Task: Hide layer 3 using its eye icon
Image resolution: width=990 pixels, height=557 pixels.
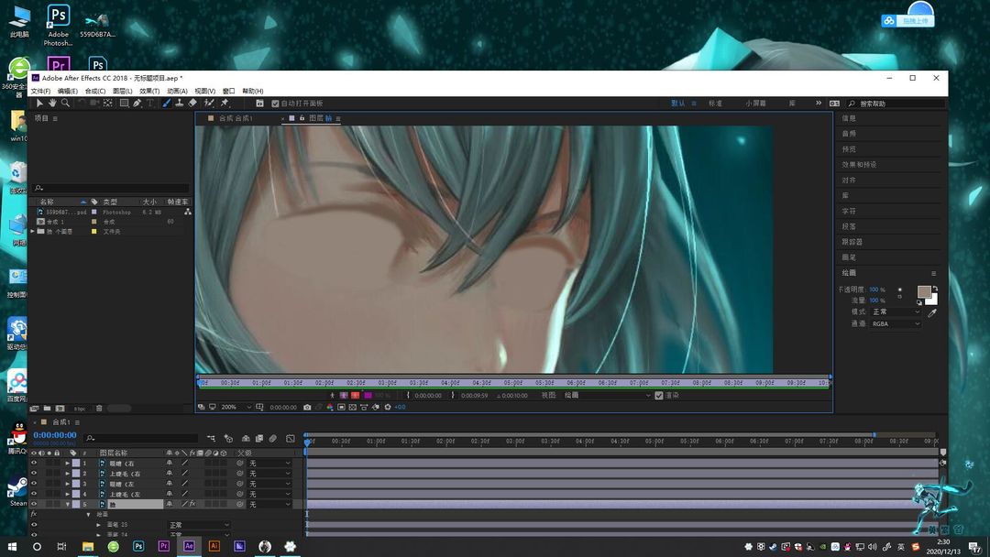Action: (34, 484)
